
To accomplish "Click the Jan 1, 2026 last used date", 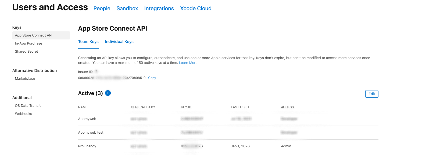I will coord(240,146).
